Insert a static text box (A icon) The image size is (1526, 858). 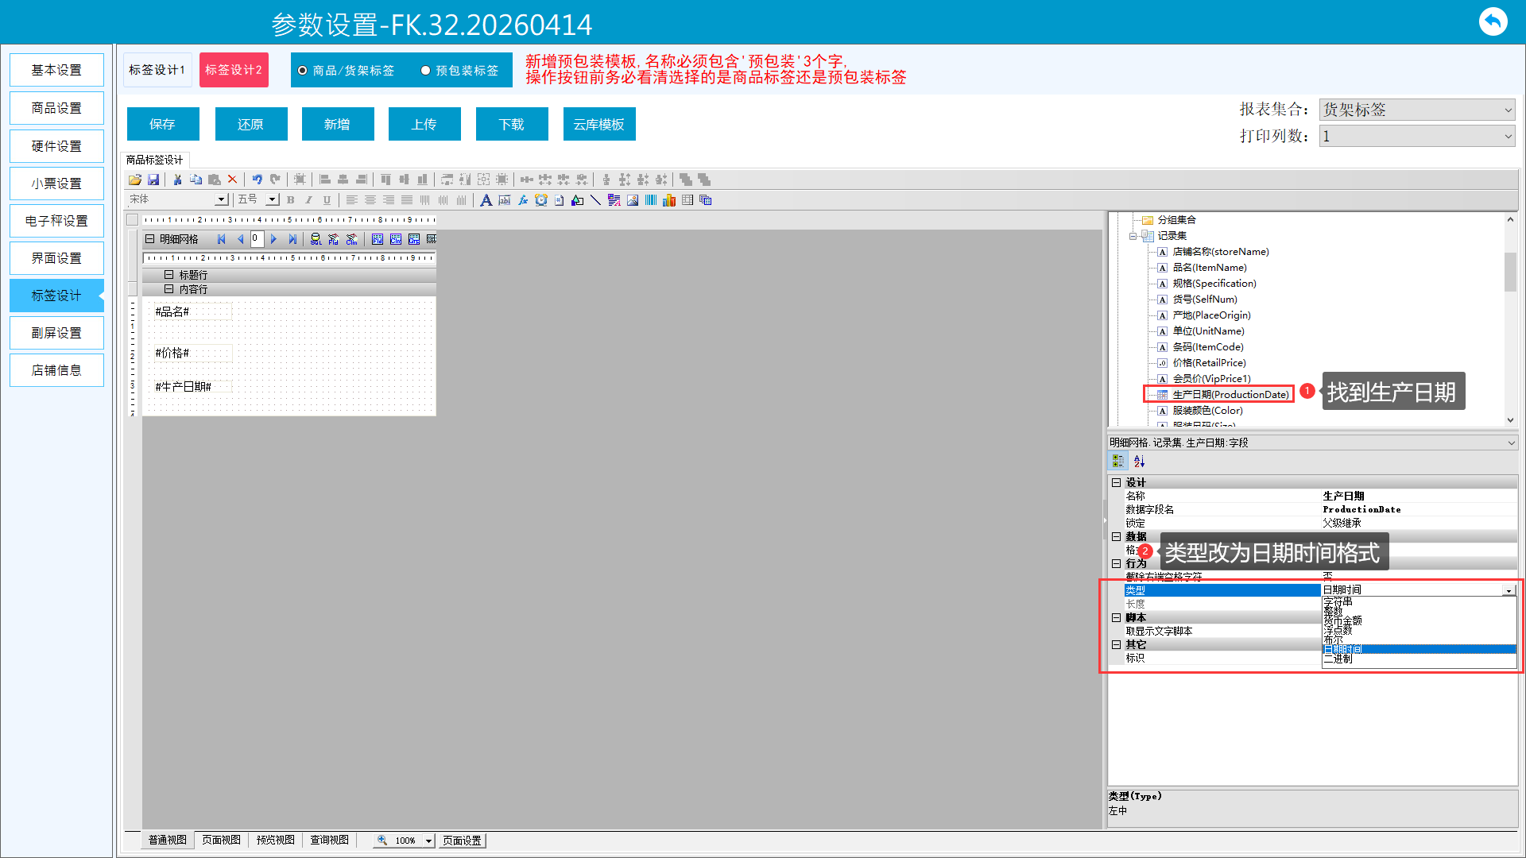click(x=486, y=200)
